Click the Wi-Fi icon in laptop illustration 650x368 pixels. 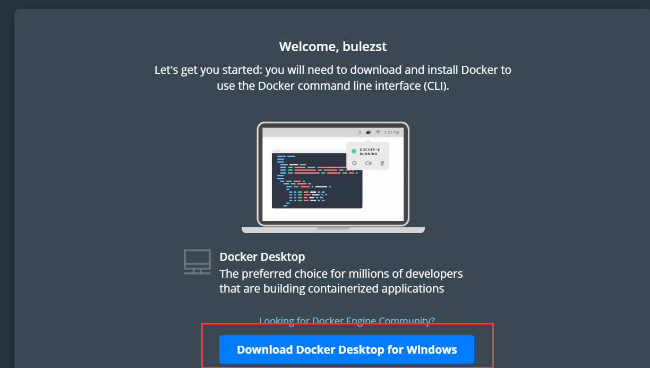(378, 132)
